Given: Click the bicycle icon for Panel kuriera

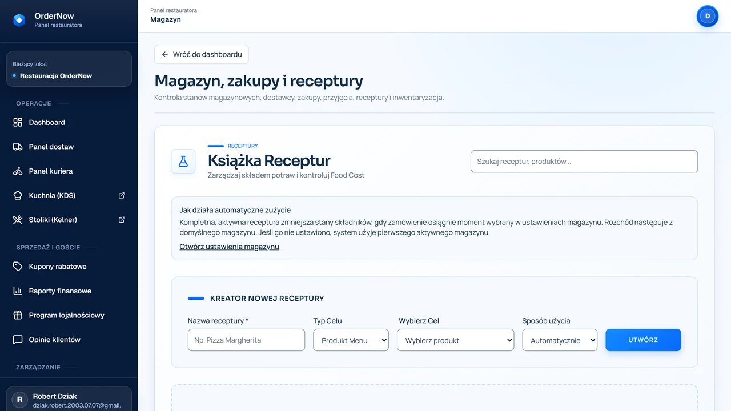Looking at the screenshot, I should [18, 171].
